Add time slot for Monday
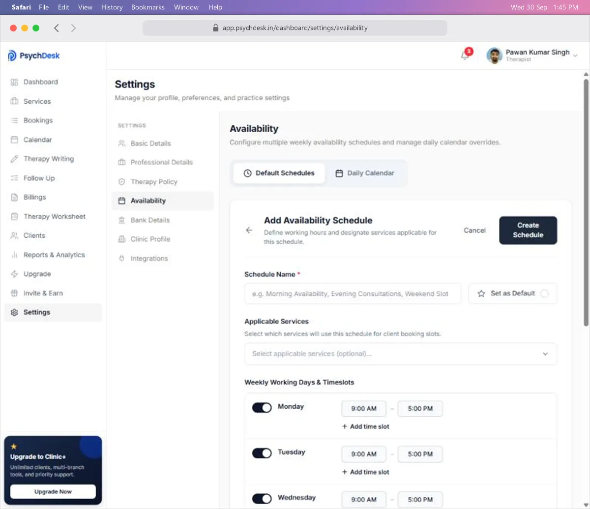This screenshot has width=590, height=509. click(x=366, y=426)
